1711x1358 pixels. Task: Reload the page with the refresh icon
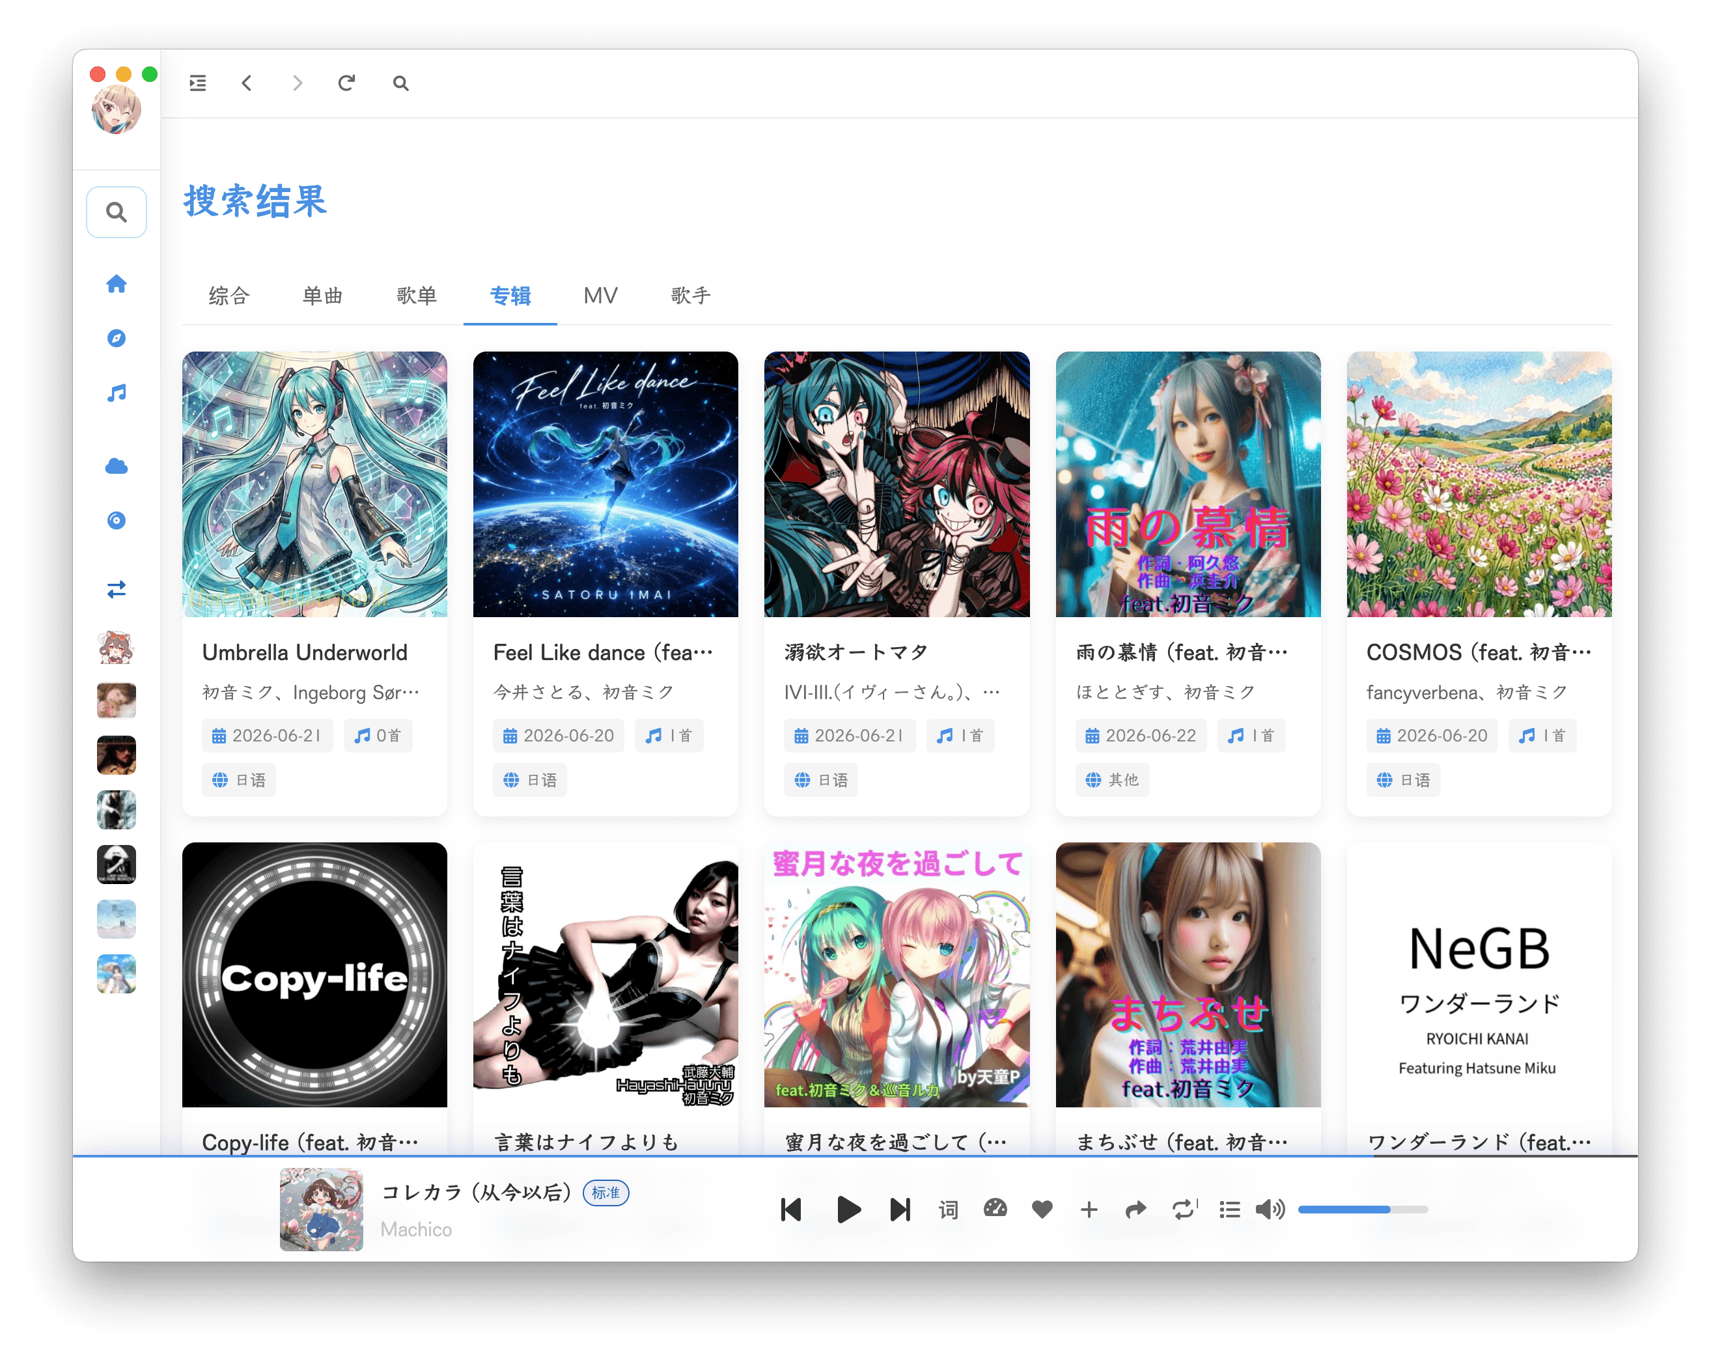pos(347,83)
